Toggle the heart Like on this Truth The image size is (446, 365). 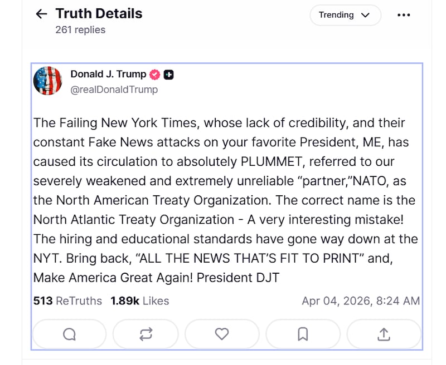tap(222, 334)
